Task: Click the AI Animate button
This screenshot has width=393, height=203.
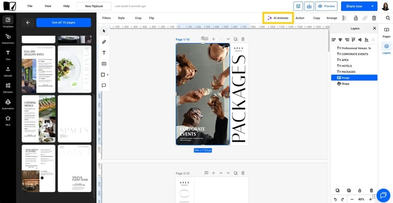Action: (x=278, y=18)
